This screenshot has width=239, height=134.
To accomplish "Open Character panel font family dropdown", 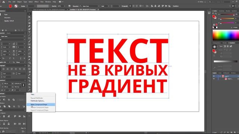I will (25, 36).
